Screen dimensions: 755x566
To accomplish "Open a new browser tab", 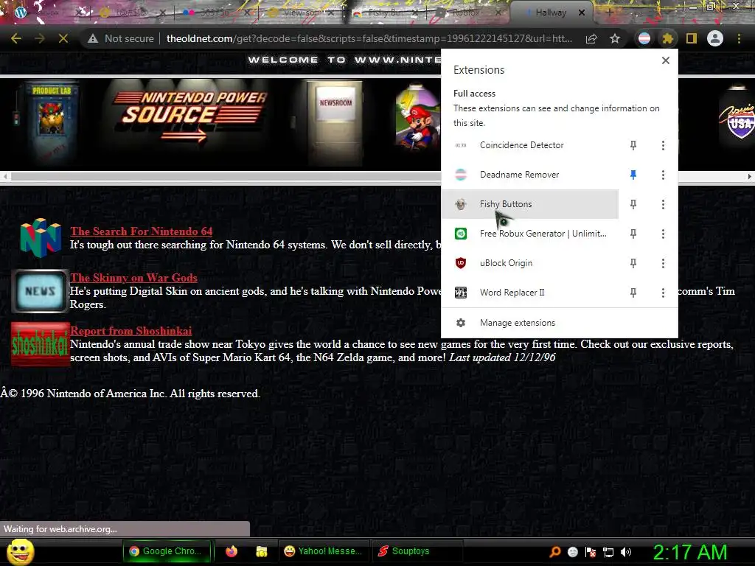I will (609, 13).
